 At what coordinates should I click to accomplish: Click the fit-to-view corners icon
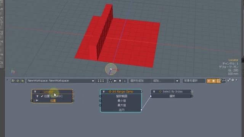(110, 81)
